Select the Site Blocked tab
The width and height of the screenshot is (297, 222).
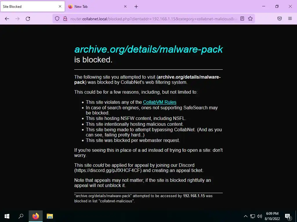(32, 6)
